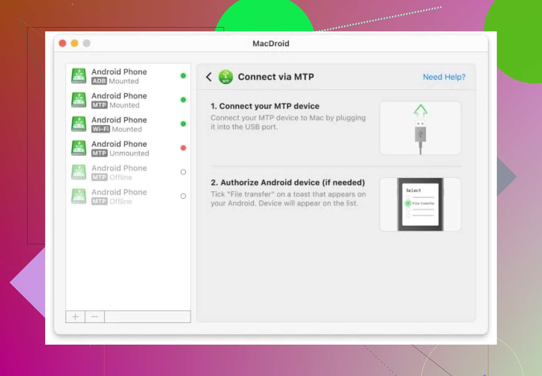Click the green status dot of the Wi-Fi device
This screenshot has width=542, height=376.
[x=183, y=124]
